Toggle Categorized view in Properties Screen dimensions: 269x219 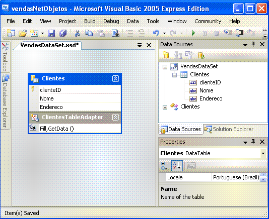(165, 166)
